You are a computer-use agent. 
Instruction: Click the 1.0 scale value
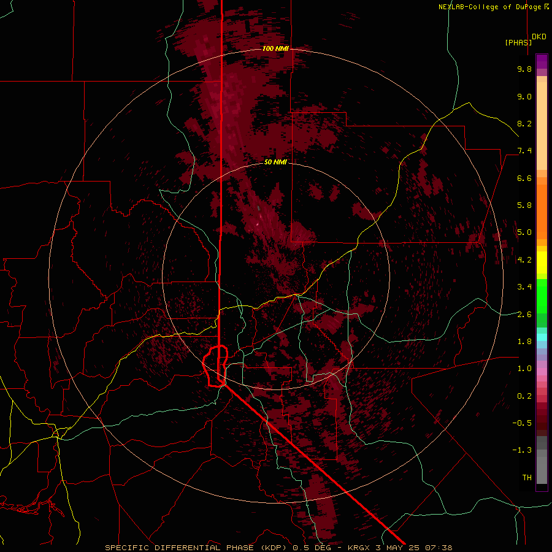pyautogui.click(x=524, y=369)
